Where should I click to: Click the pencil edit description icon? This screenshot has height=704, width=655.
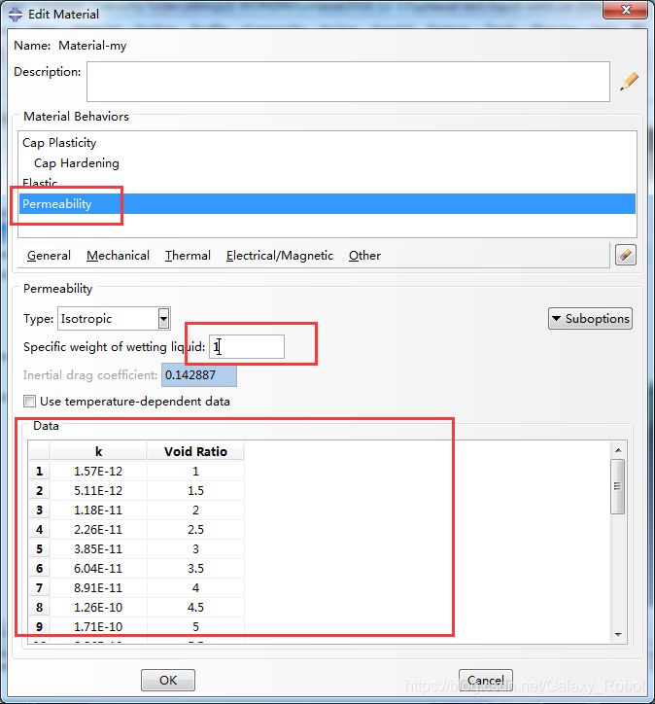pyautogui.click(x=630, y=82)
